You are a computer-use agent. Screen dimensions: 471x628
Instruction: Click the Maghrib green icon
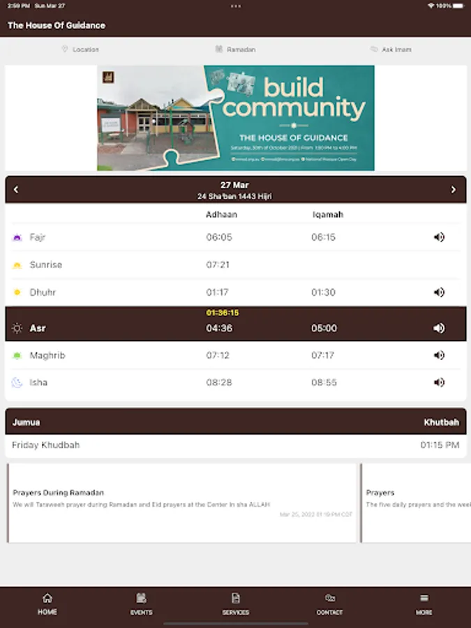[x=17, y=356]
